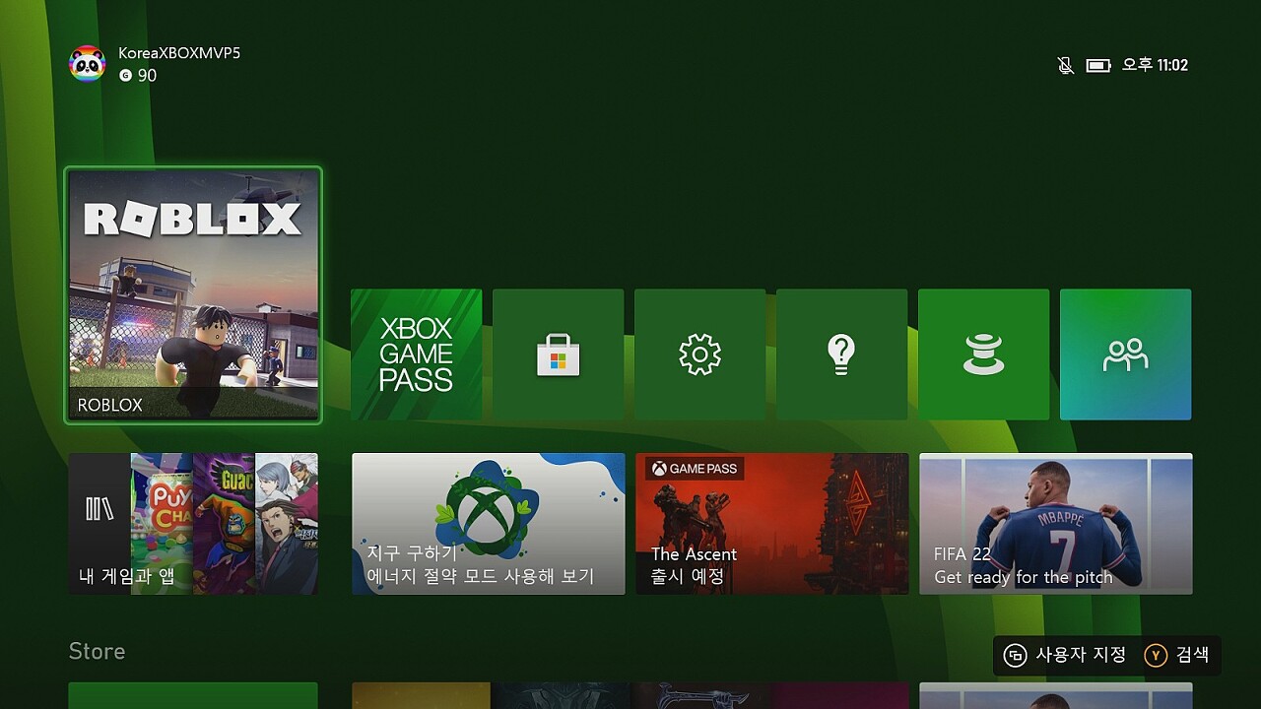Click the panda profile avatar
Viewport: 1261px width, 709px height.
pos(88,64)
